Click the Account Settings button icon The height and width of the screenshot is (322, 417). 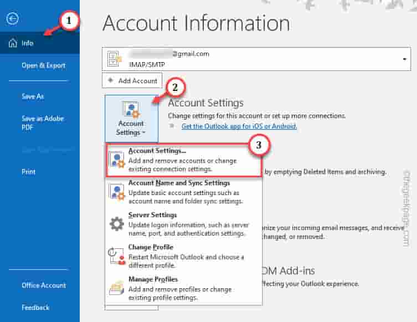131,109
